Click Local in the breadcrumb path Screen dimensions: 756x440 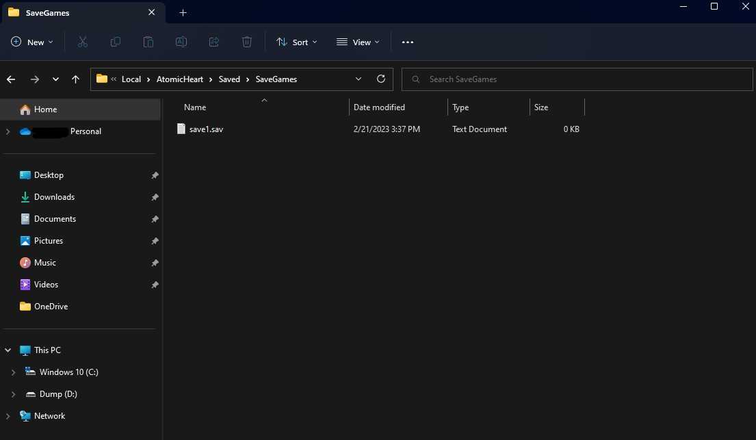click(131, 79)
